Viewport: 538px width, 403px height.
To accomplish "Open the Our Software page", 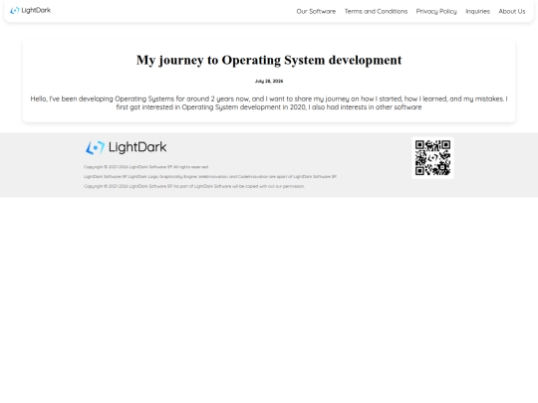I will click(x=316, y=11).
